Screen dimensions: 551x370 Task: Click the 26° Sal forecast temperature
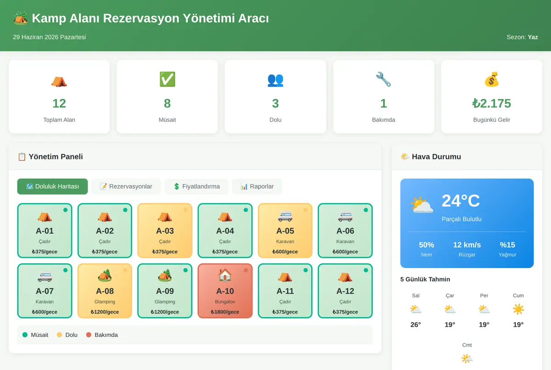[416, 325]
